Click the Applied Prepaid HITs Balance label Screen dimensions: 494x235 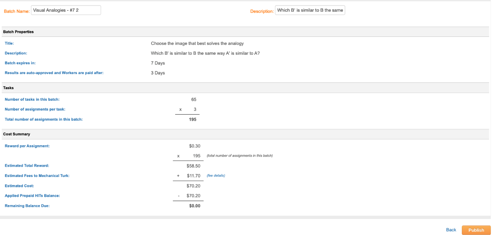pos(32,196)
